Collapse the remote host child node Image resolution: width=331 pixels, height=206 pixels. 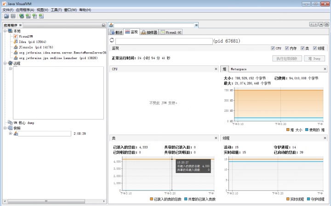[10, 69]
